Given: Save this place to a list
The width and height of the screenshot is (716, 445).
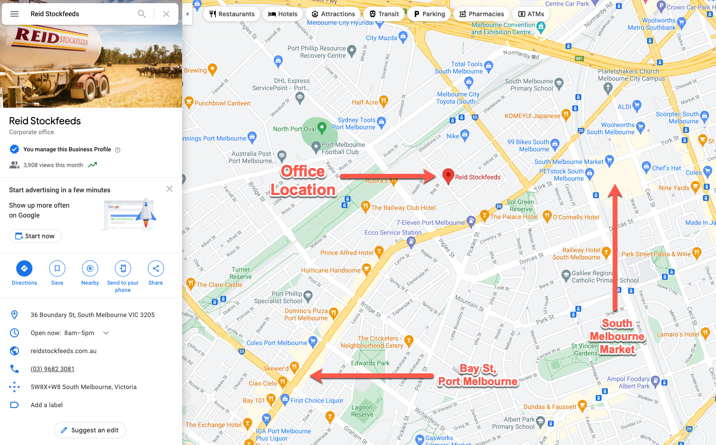Looking at the screenshot, I should [57, 273].
